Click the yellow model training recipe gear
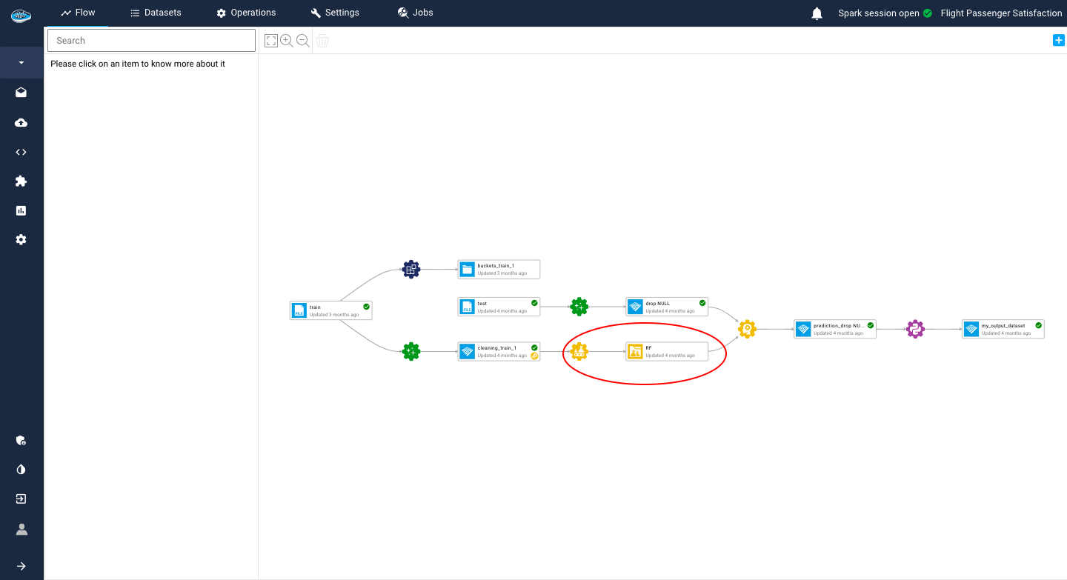 579,352
